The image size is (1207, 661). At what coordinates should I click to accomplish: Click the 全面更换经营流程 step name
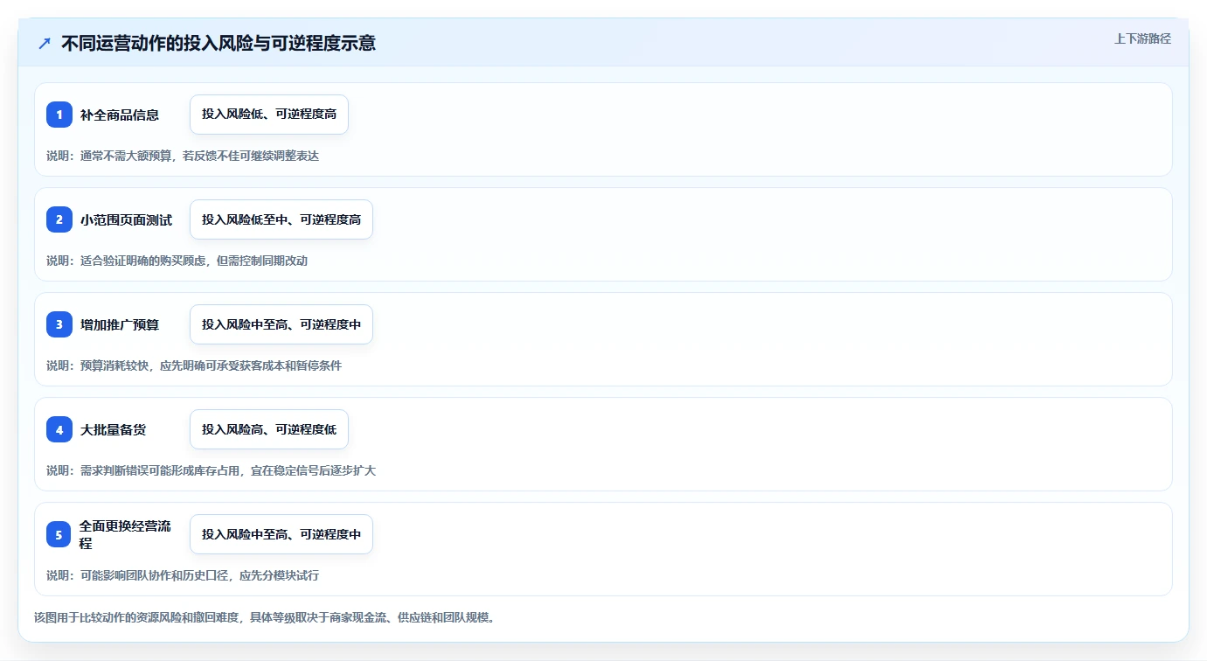(125, 534)
